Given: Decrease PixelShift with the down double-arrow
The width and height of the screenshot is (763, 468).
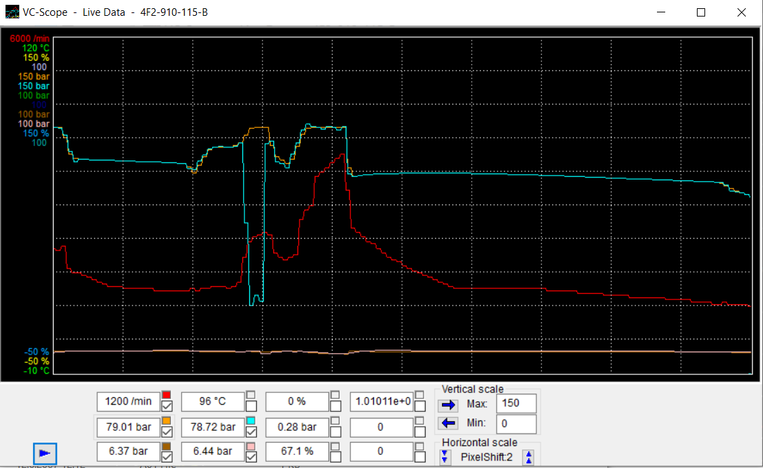Looking at the screenshot, I should pyautogui.click(x=444, y=456).
